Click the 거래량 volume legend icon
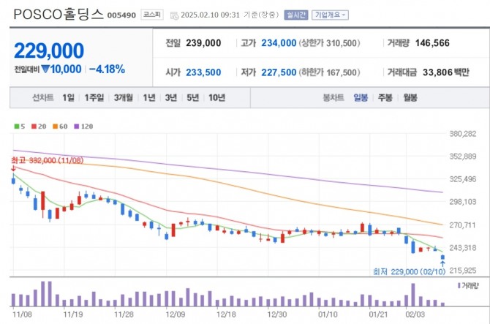 click(x=459, y=285)
